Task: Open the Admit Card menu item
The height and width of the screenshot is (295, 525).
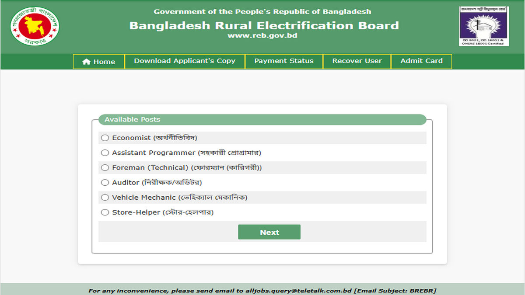Action: coord(421,61)
